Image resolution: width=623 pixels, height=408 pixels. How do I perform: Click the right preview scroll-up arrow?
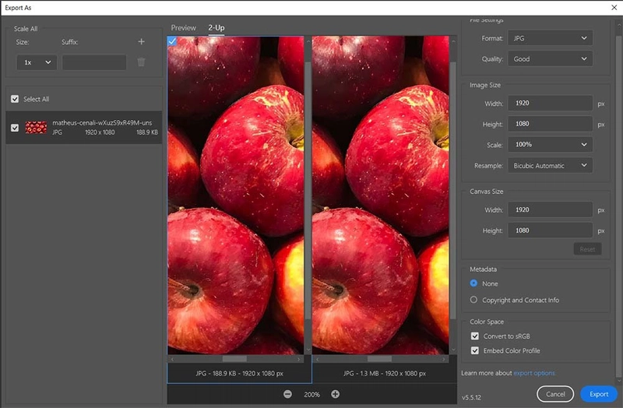point(453,41)
